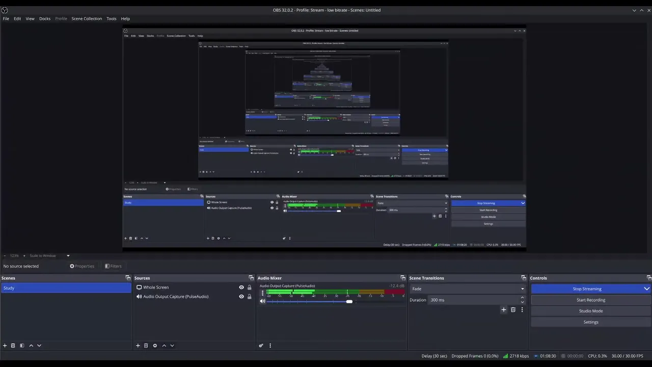Delete selected source using trash icon
This screenshot has height=367, width=652.
[x=146, y=346]
